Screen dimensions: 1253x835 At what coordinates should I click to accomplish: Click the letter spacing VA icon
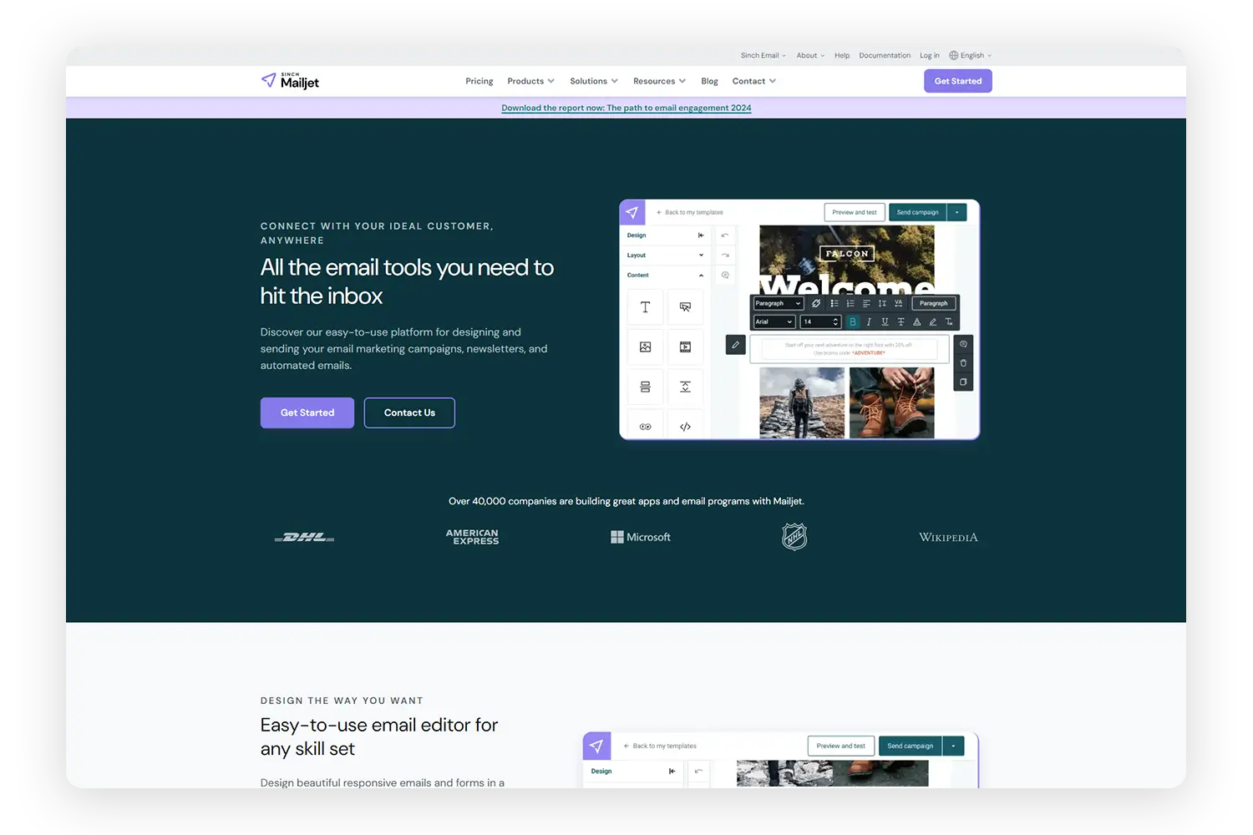899,303
